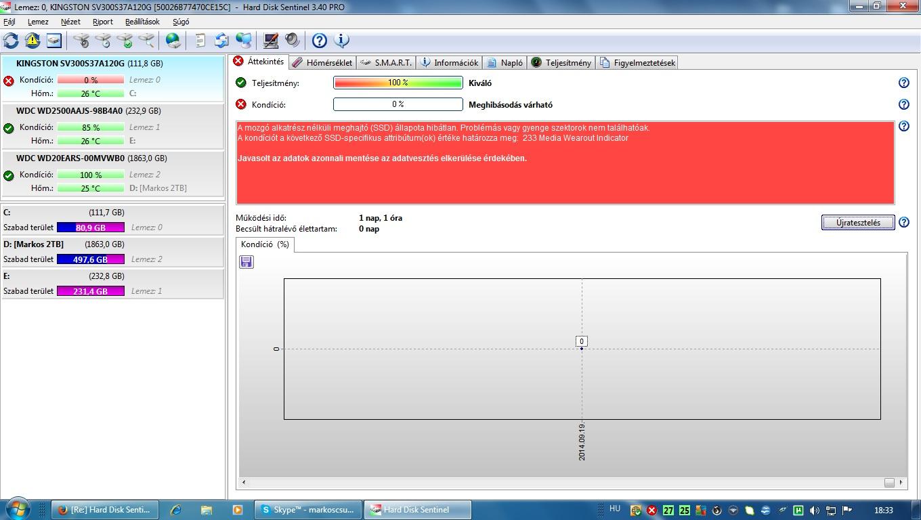Viewport: 921px width, 520px height.
Task: Select the WDC WD2500AAJS-98B4A0 disk
Action: click(x=112, y=126)
